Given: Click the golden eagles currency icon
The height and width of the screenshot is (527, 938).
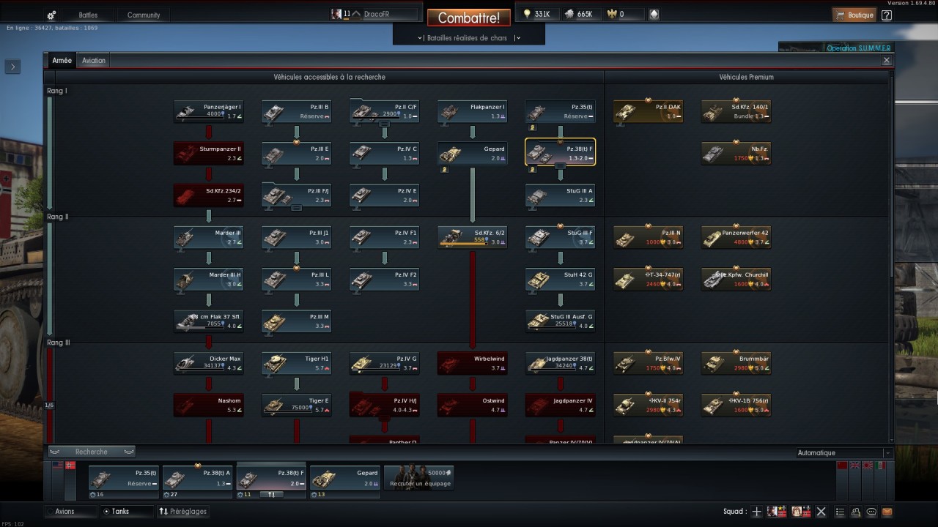Looking at the screenshot, I should (612, 14).
